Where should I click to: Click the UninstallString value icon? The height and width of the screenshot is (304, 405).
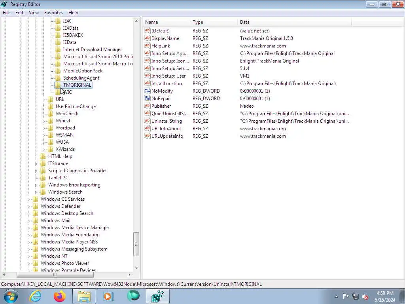pyautogui.click(x=148, y=121)
